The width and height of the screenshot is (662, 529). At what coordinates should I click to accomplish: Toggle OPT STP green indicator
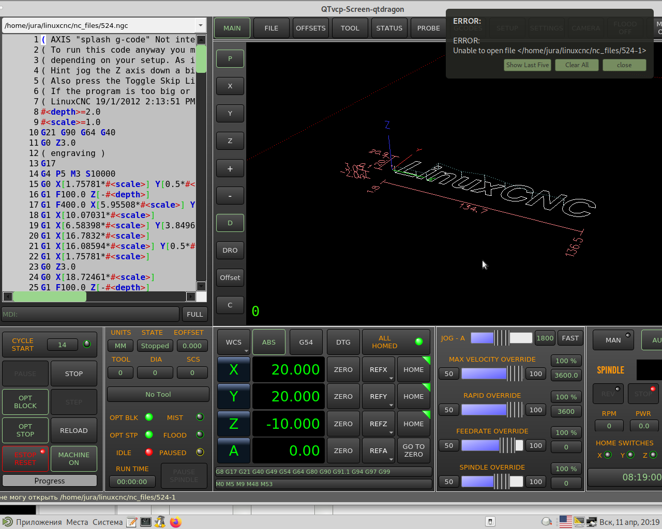pos(149,434)
